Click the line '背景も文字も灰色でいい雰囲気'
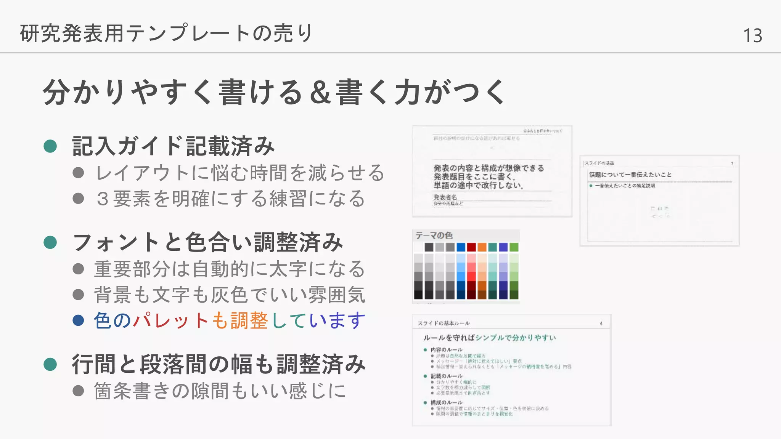The height and width of the screenshot is (439, 781). pos(230,295)
